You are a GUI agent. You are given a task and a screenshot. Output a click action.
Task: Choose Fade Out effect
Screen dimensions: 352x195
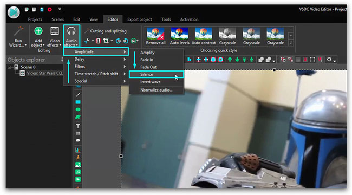pos(157,67)
